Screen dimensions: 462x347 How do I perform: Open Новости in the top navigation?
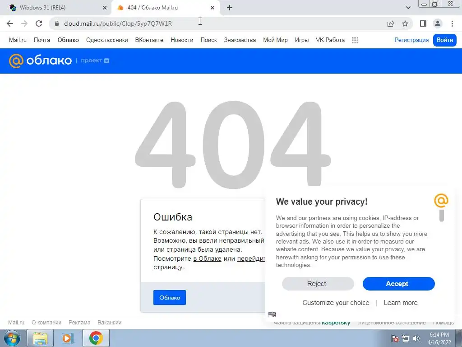tap(182, 40)
